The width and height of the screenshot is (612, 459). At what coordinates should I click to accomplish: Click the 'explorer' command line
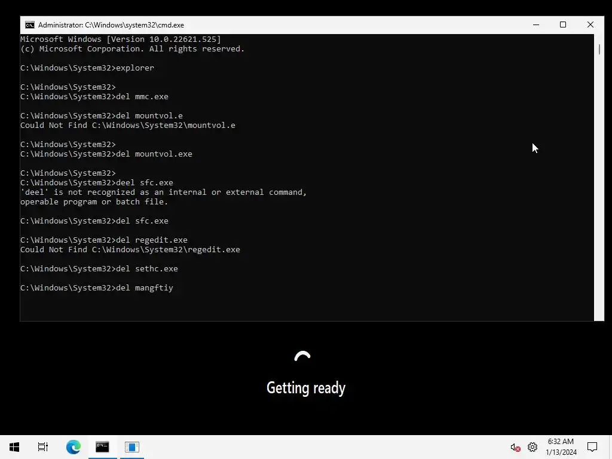(87, 68)
